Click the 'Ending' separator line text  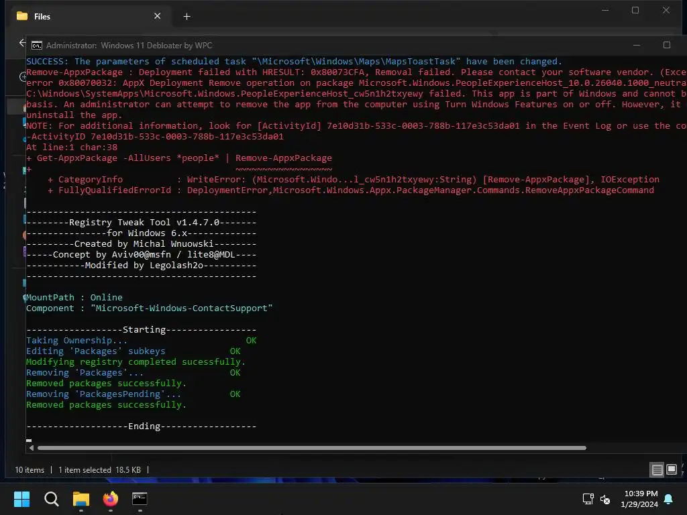(141, 426)
